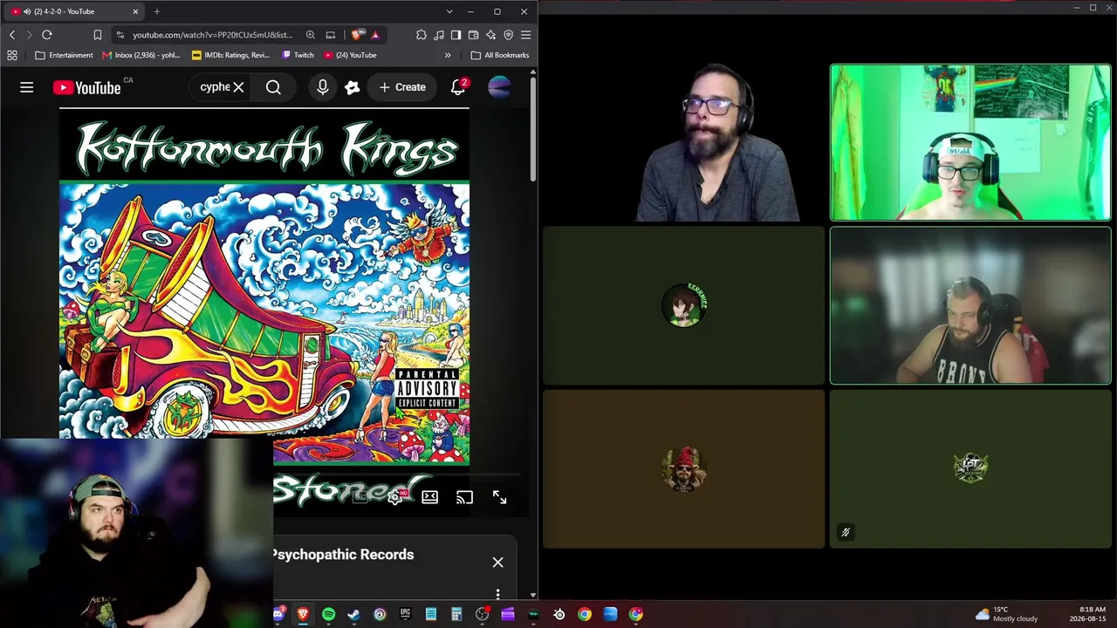Open the tab search dropdown arrow
The image size is (1117, 628).
tap(449, 11)
